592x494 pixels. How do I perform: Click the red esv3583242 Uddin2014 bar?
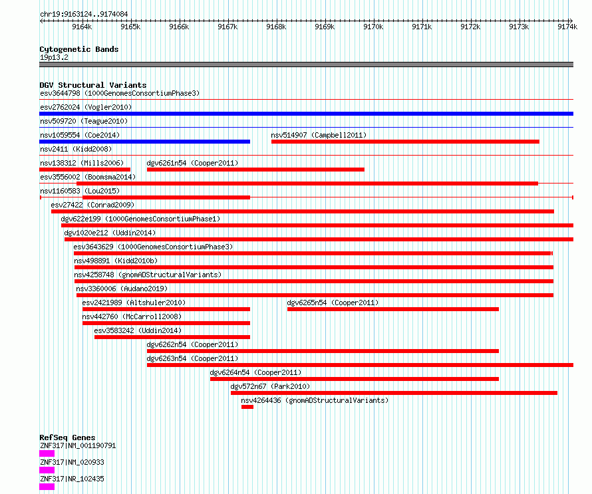pyautogui.click(x=172, y=337)
